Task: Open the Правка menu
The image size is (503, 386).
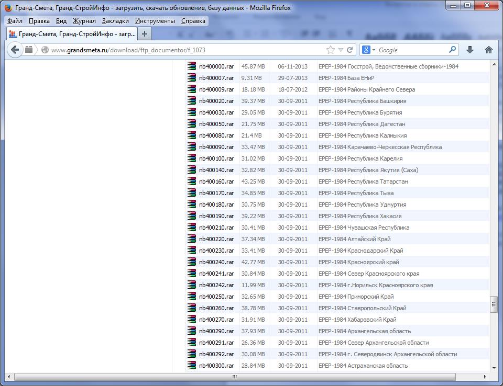Action: coord(39,21)
